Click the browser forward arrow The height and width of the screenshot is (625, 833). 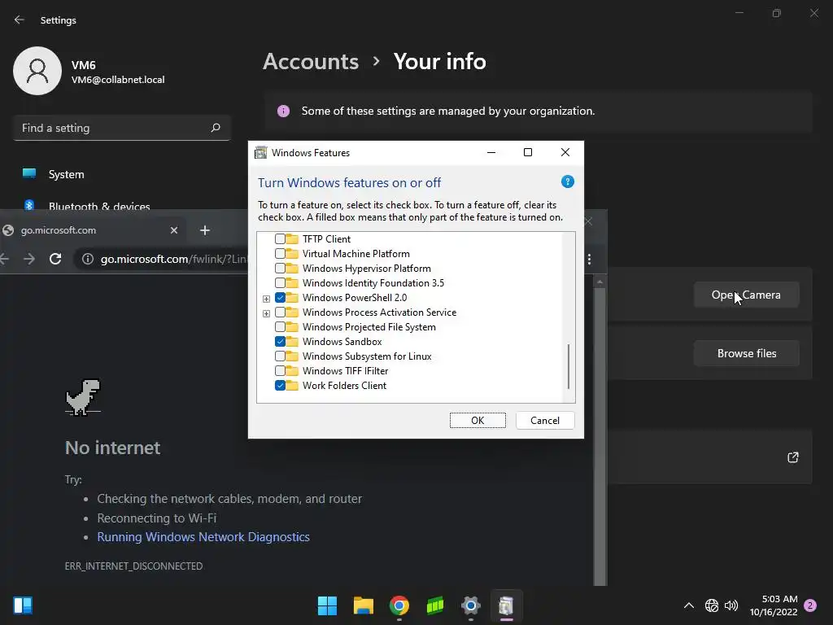(29, 259)
